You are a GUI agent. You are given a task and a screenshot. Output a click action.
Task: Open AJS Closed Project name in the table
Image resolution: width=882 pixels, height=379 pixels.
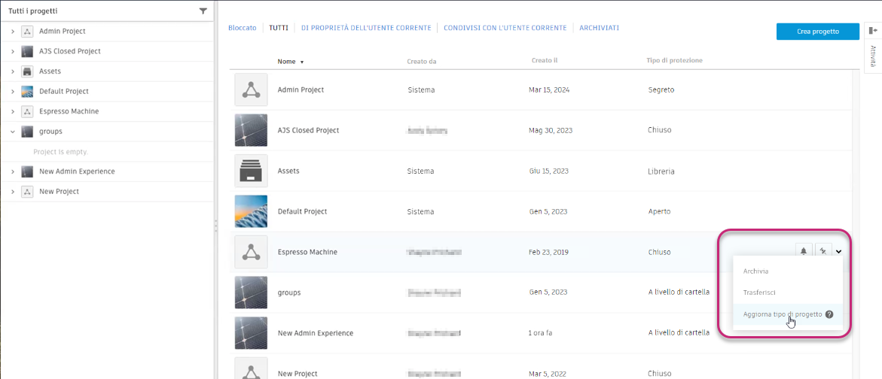[x=308, y=130]
